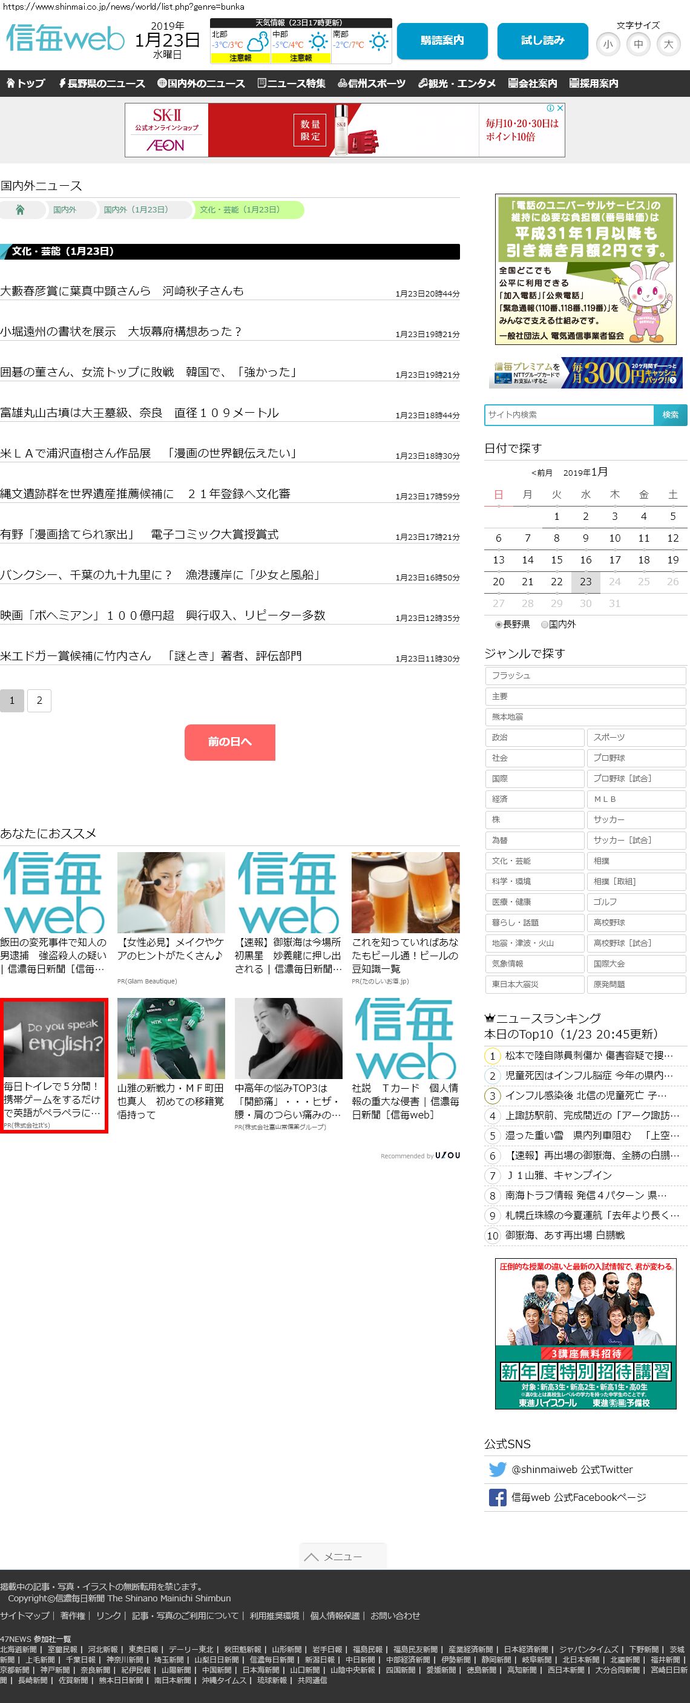Select the 長野県 radio button
Viewport: 690px width, 1703px height.
(498, 624)
